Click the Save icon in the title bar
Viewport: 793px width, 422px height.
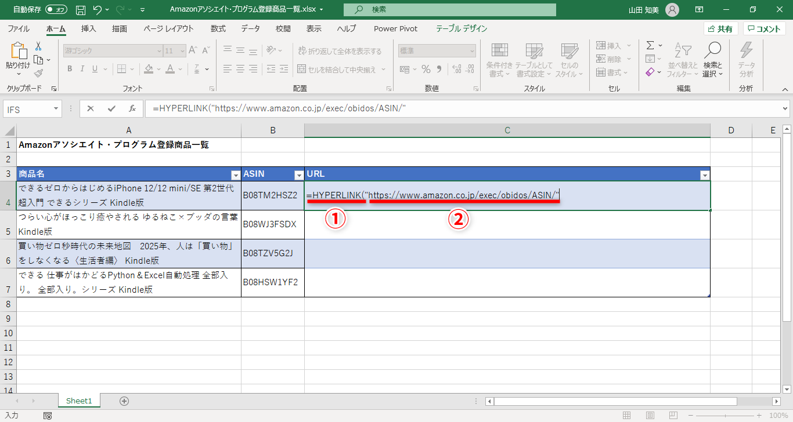[81, 10]
